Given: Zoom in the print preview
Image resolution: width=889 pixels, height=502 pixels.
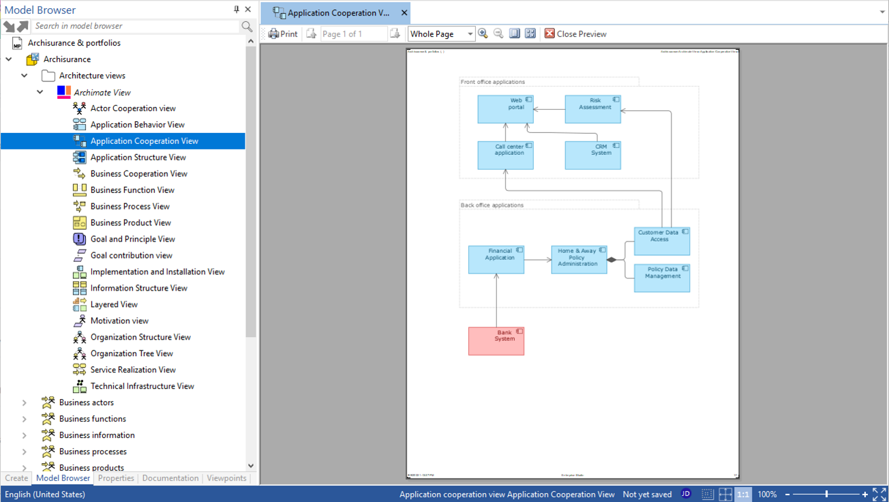Looking at the screenshot, I should click(483, 33).
